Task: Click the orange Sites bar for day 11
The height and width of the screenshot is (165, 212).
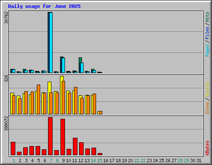Action: pos(76,101)
